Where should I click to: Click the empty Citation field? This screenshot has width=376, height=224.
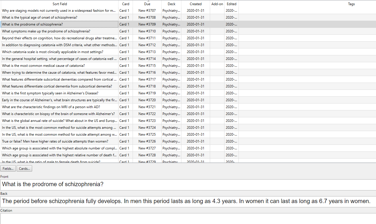click(x=188, y=218)
